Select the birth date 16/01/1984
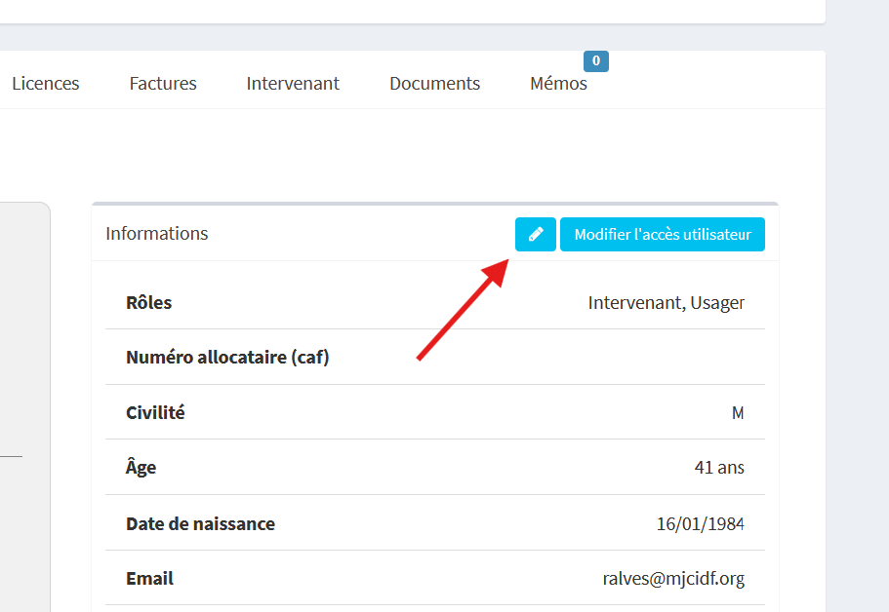This screenshot has height=612, width=889. click(x=701, y=523)
